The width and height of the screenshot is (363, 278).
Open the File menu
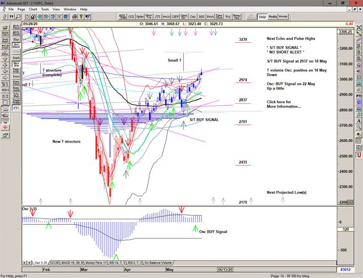tap(11, 9)
